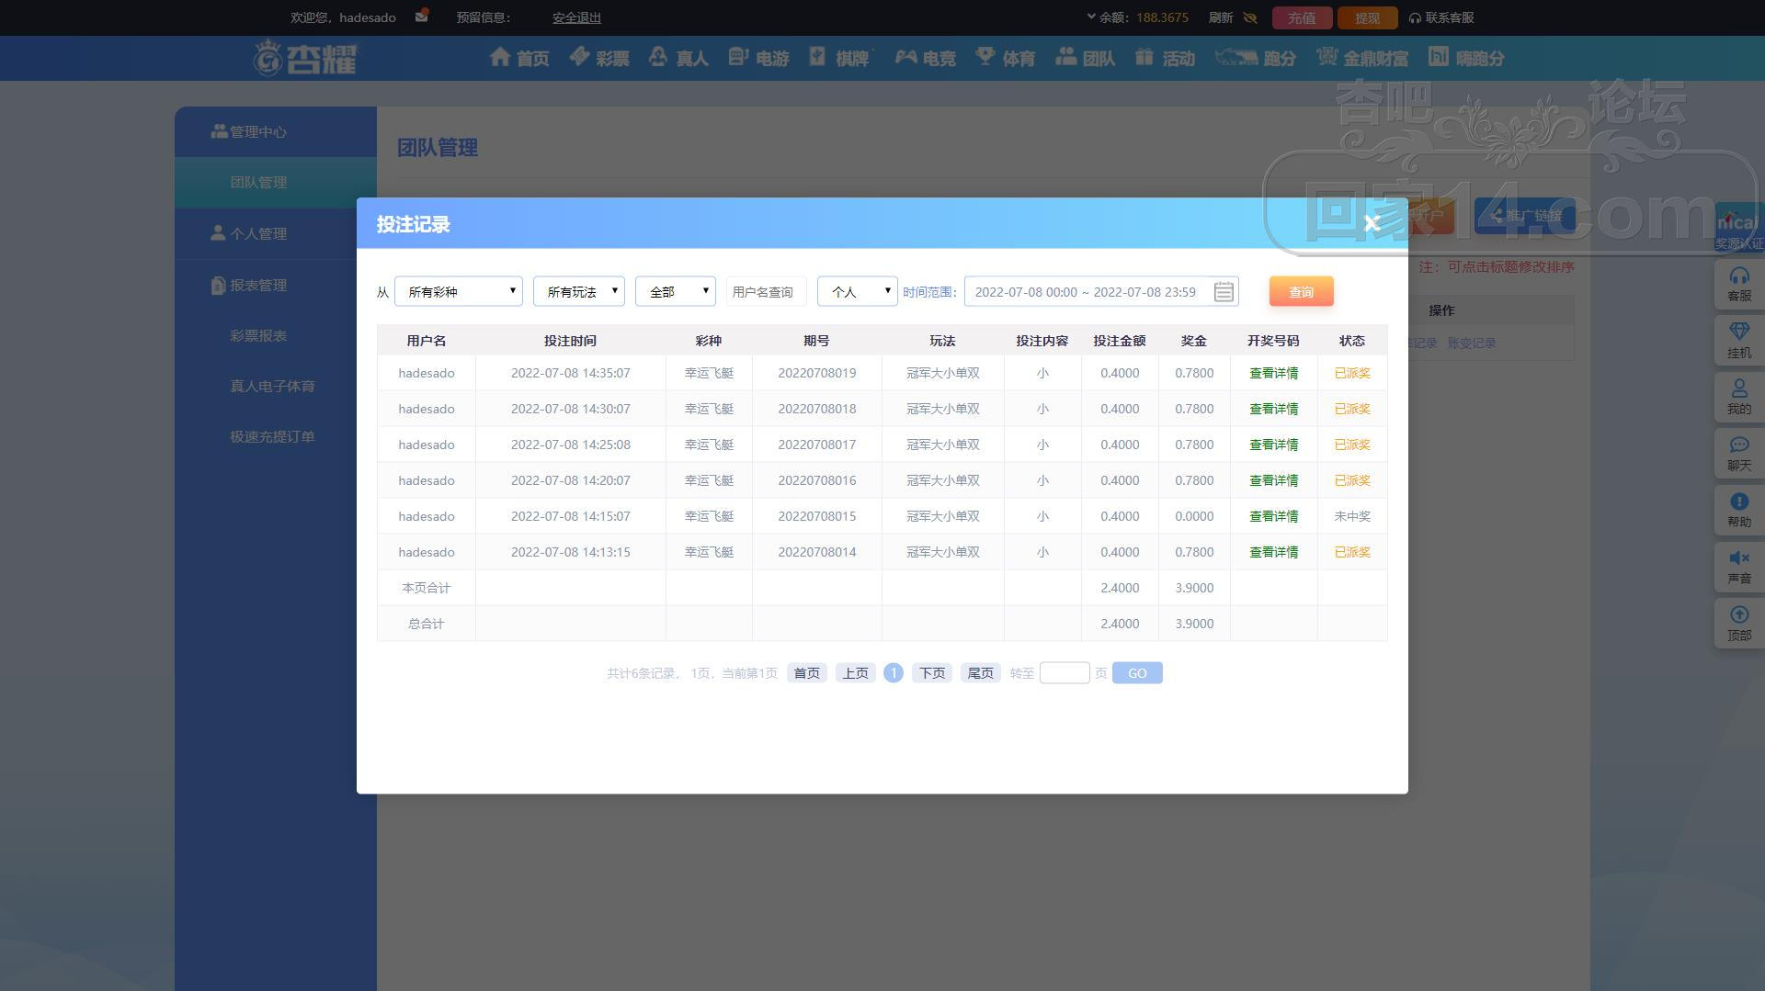The image size is (1765, 991).
Task: View 查看详情 for period 20220708018
Action: pyautogui.click(x=1273, y=409)
